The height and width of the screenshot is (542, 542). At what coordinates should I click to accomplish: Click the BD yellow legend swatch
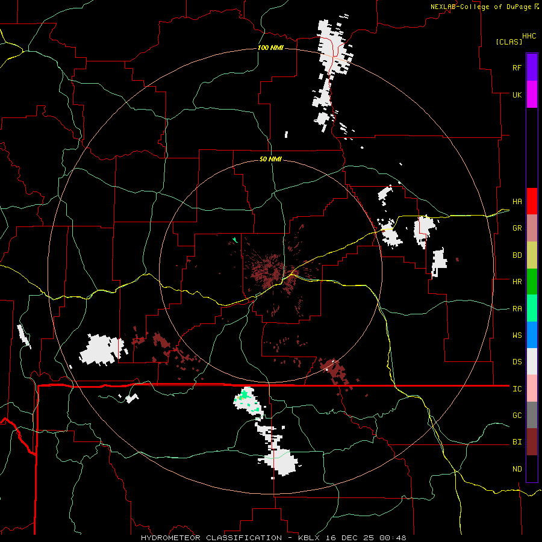click(x=532, y=255)
